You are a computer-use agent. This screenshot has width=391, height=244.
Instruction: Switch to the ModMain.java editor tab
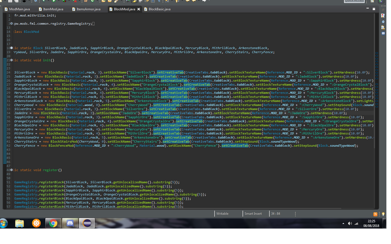pos(18,9)
